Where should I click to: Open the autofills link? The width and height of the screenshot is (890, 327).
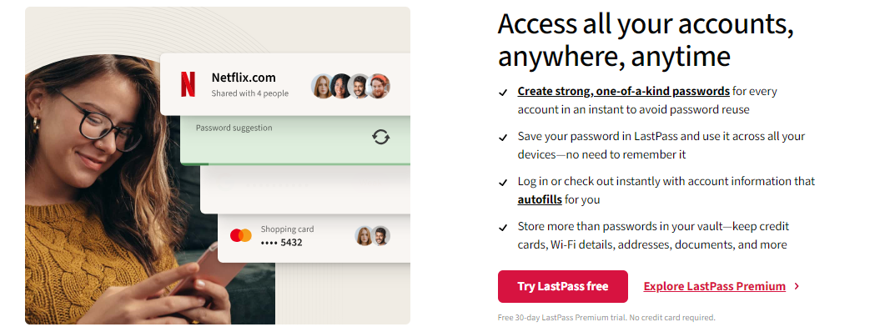539,199
